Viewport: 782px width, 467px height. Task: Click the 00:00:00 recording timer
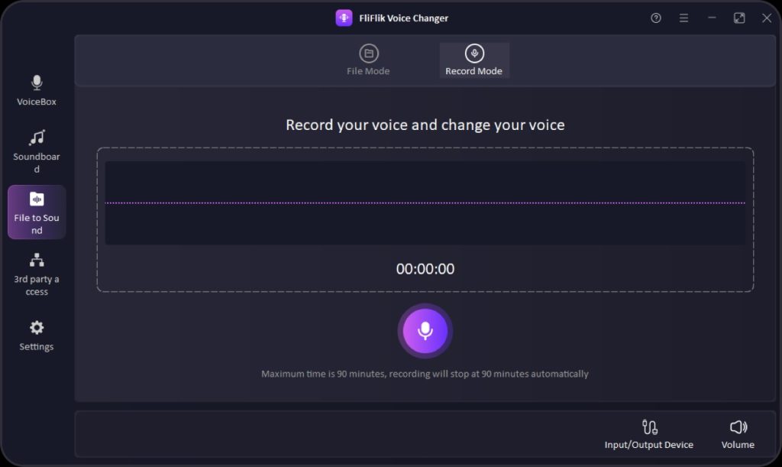[x=425, y=269]
